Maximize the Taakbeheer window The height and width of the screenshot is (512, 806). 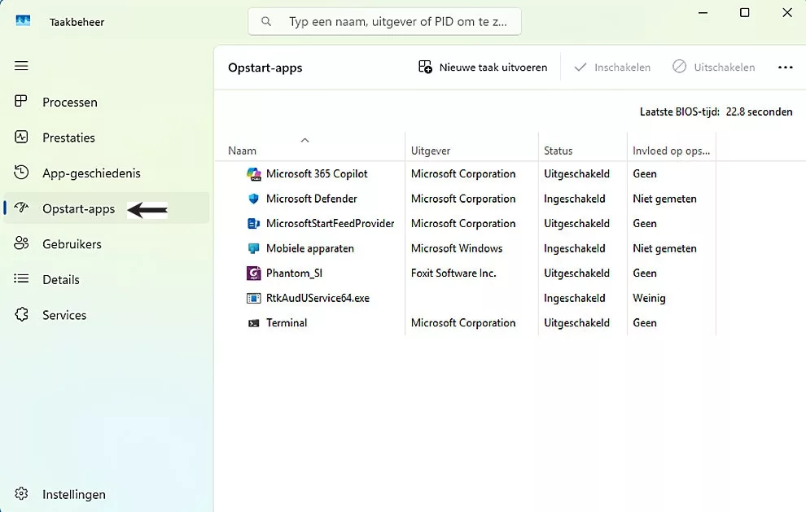(744, 12)
